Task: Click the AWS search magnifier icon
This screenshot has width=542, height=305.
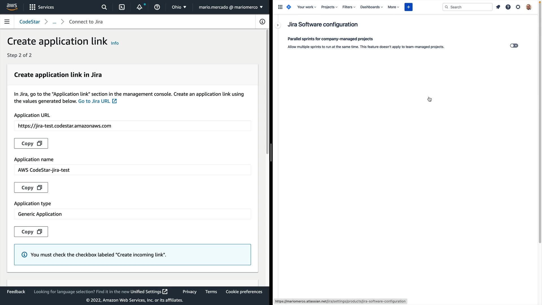Action: [x=104, y=7]
